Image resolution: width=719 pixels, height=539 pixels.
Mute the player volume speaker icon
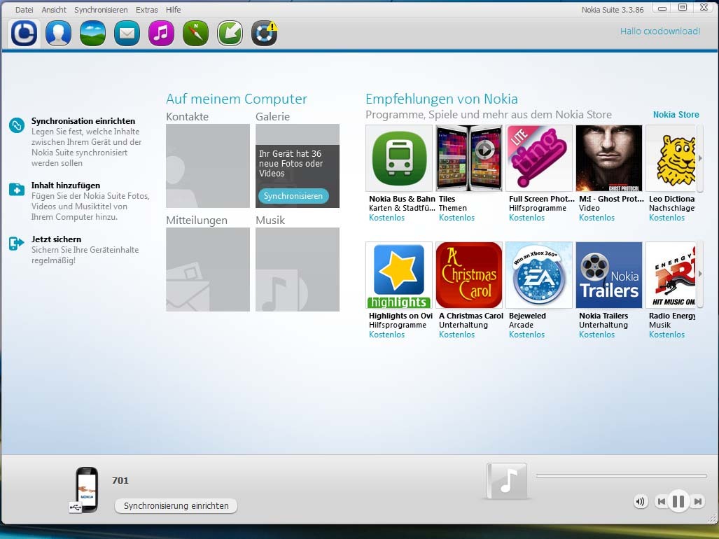pyautogui.click(x=640, y=501)
